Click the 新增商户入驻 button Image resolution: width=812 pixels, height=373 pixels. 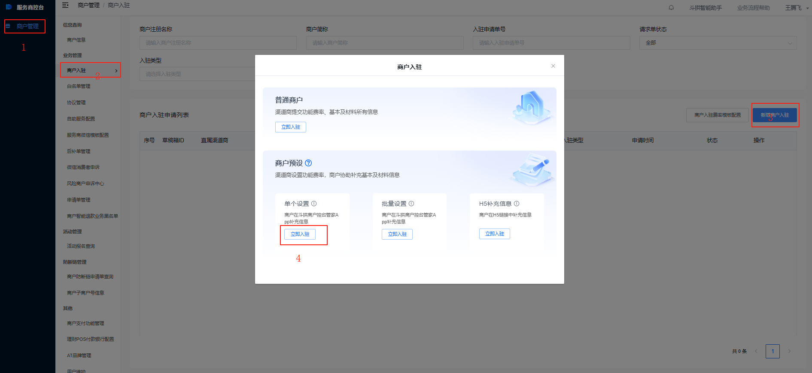775,115
